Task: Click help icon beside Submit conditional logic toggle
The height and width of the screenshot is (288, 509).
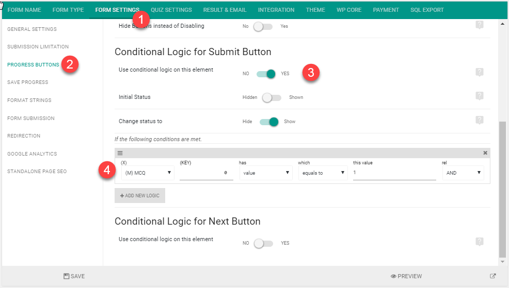Action: pos(479,72)
